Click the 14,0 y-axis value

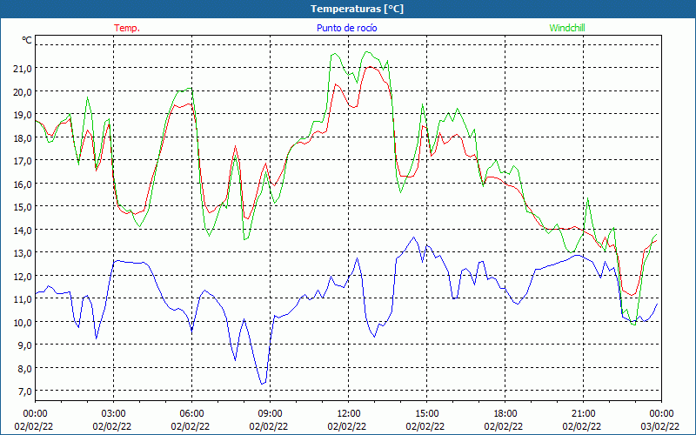(23, 230)
